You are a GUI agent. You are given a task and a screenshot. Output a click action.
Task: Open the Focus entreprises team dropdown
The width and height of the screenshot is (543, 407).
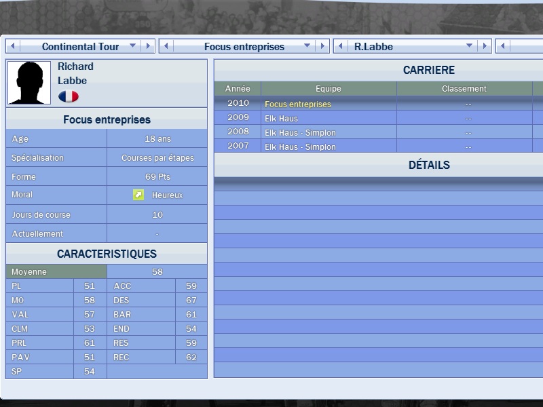pos(307,46)
